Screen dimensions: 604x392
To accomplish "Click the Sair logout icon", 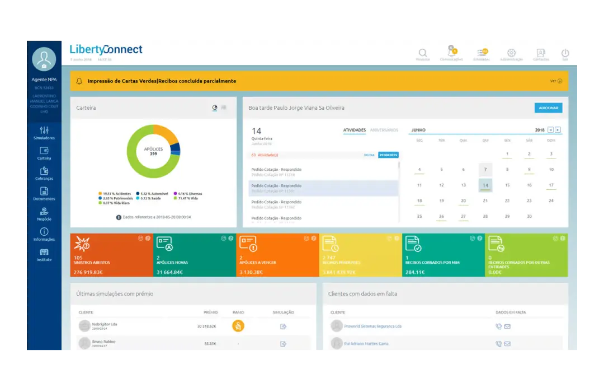I will pyautogui.click(x=565, y=52).
